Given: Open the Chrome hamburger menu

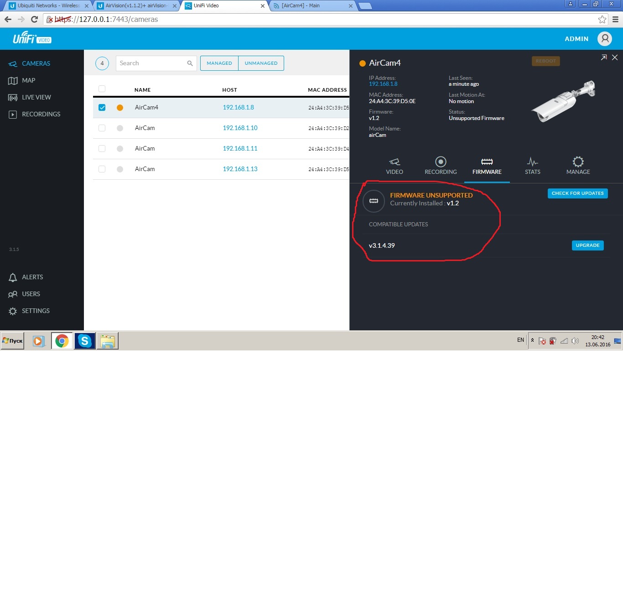Looking at the screenshot, I should tap(615, 19).
